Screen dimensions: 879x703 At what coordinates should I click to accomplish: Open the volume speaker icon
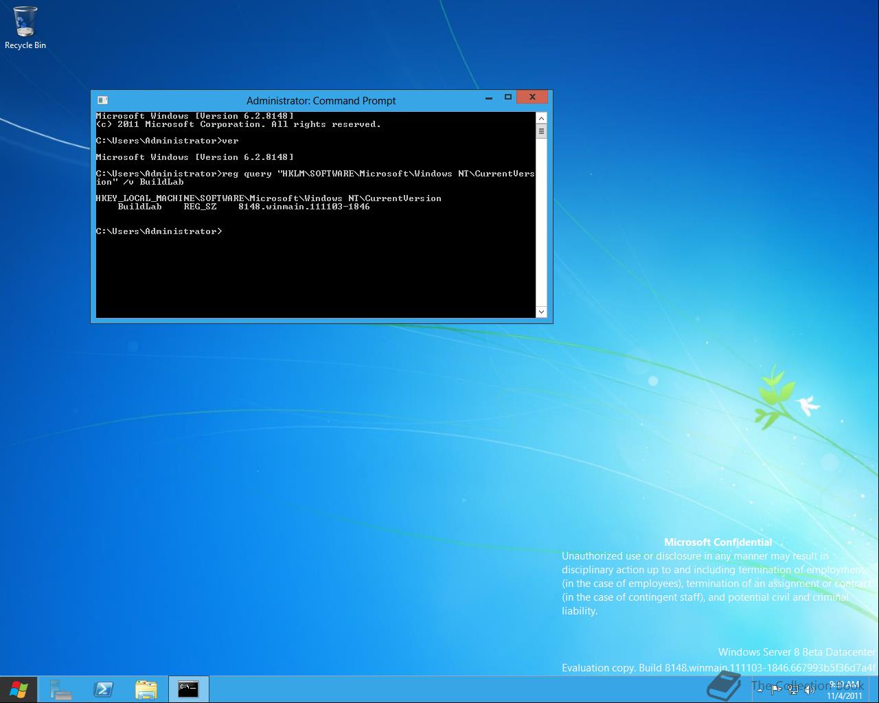click(x=810, y=689)
